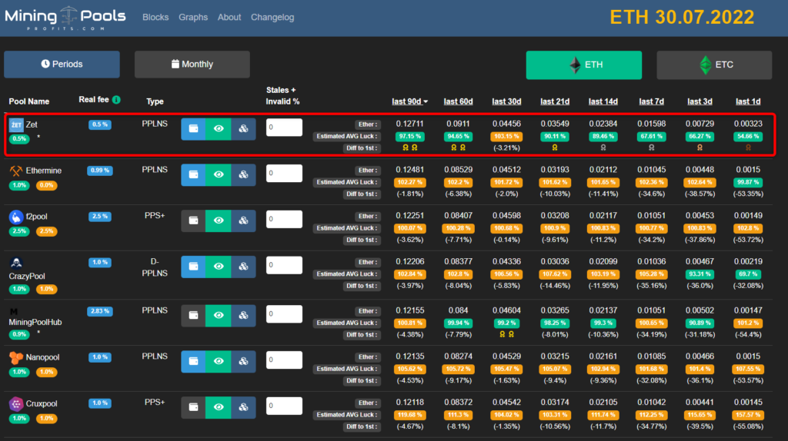This screenshot has width=788, height=441.
Task: Sort the table by last 1d
Action: pos(747,101)
